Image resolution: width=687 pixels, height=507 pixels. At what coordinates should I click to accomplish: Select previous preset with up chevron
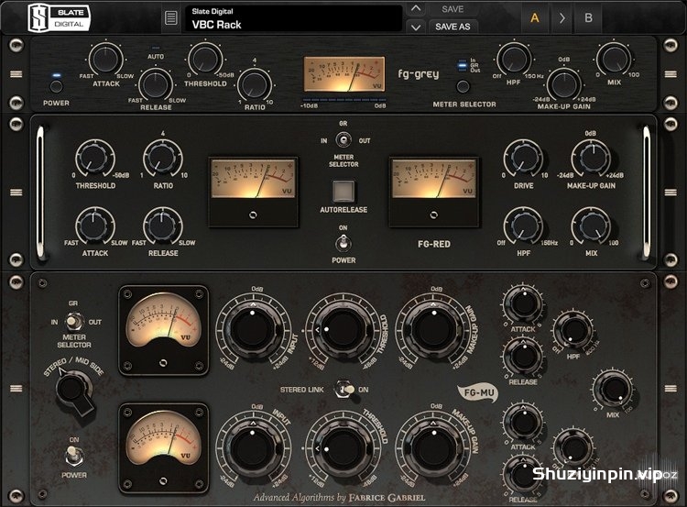point(416,9)
